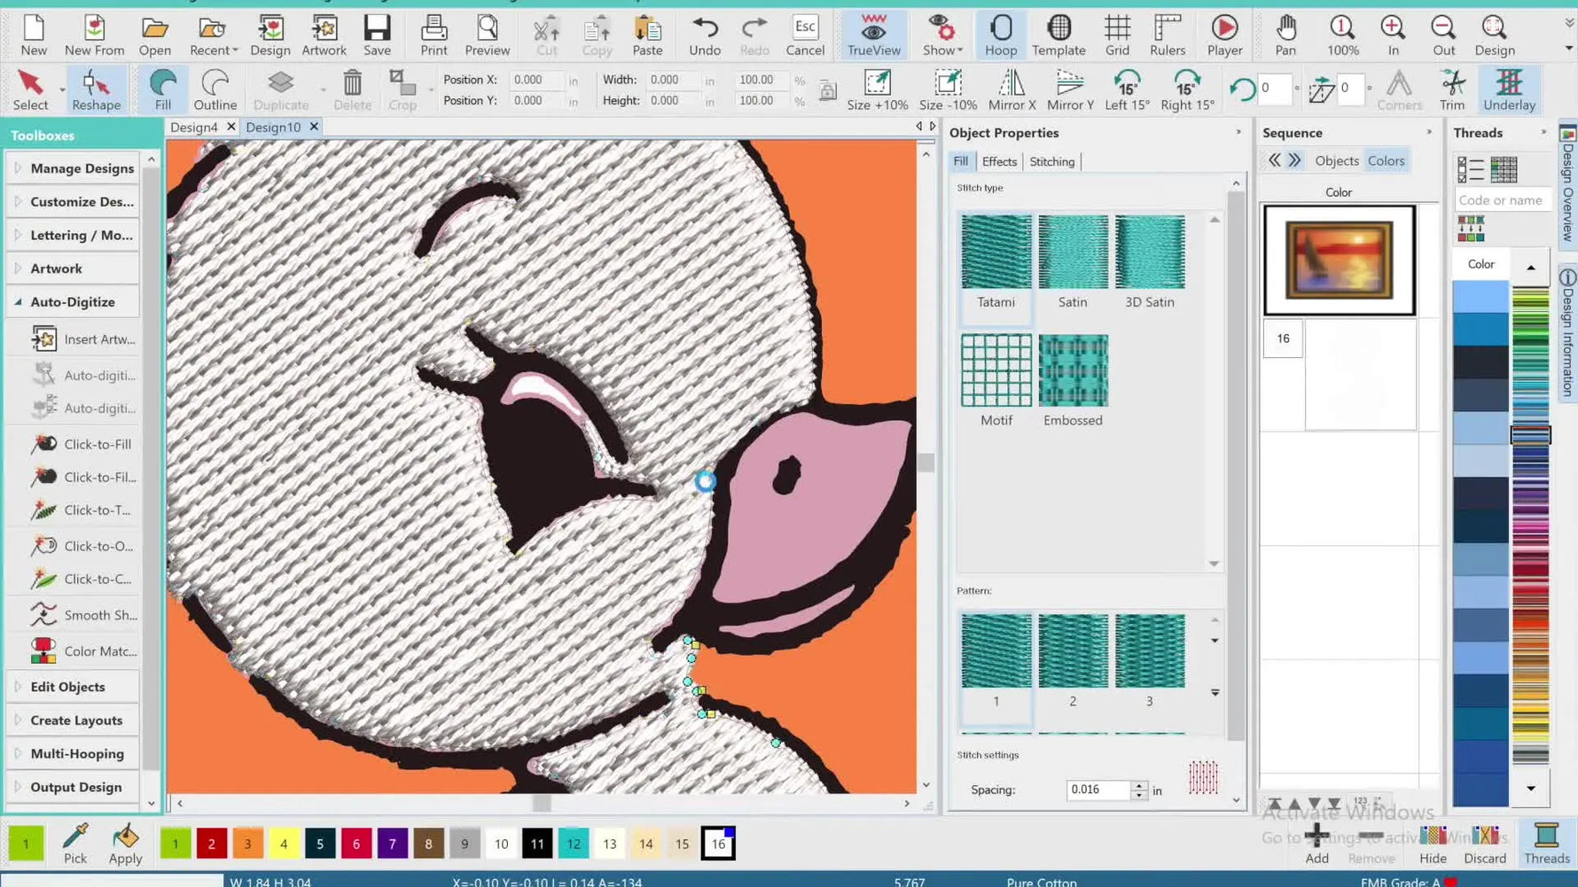The height and width of the screenshot is (887, 1578).
Task: Toggle Underlay stitching
Action: [x=1509, y=90]
